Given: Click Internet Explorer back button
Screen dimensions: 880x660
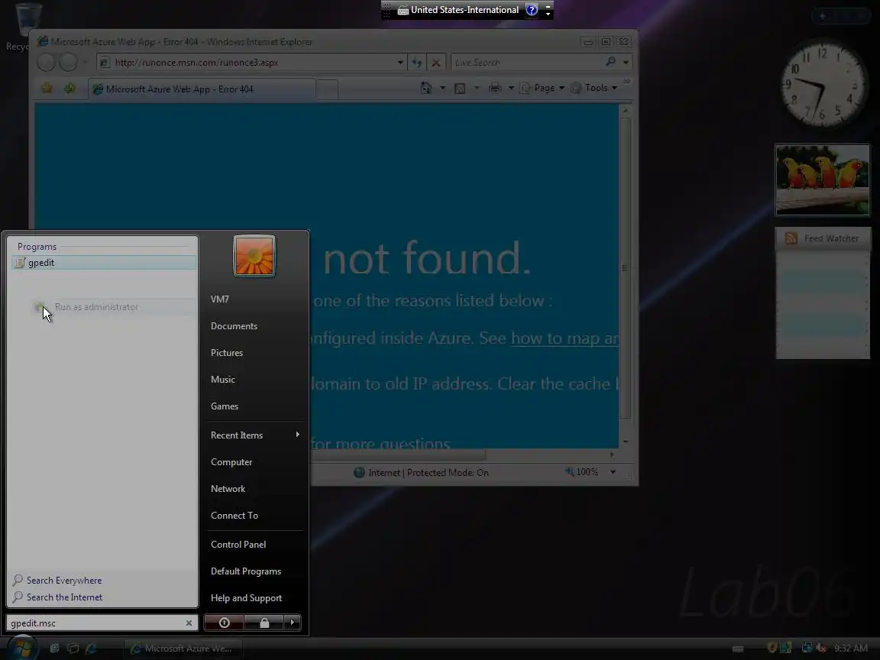Looking at the screenshot, I should (x=46, y=63).
